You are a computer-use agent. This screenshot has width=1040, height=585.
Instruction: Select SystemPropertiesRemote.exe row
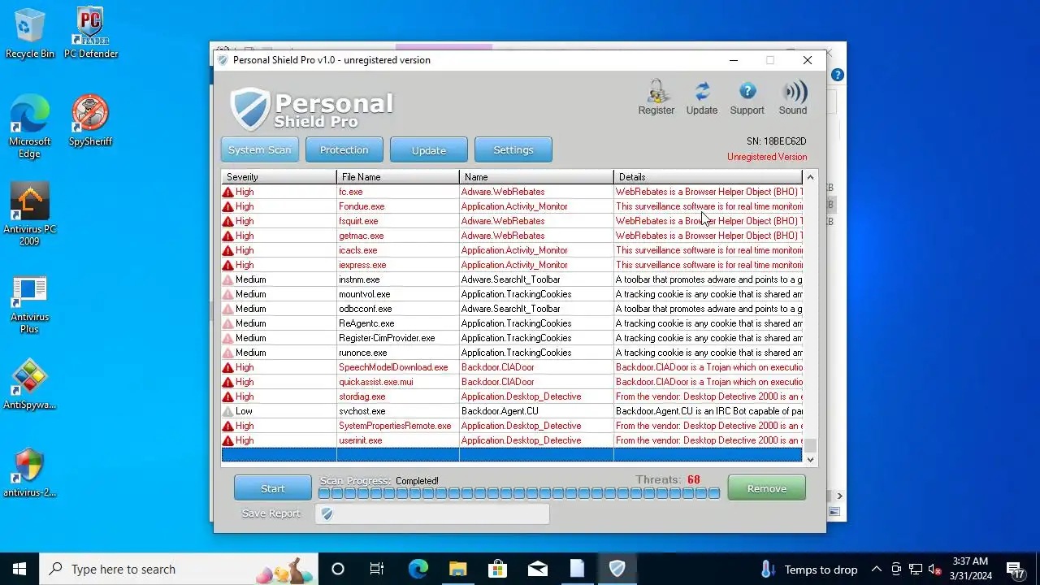click(512, 426)
